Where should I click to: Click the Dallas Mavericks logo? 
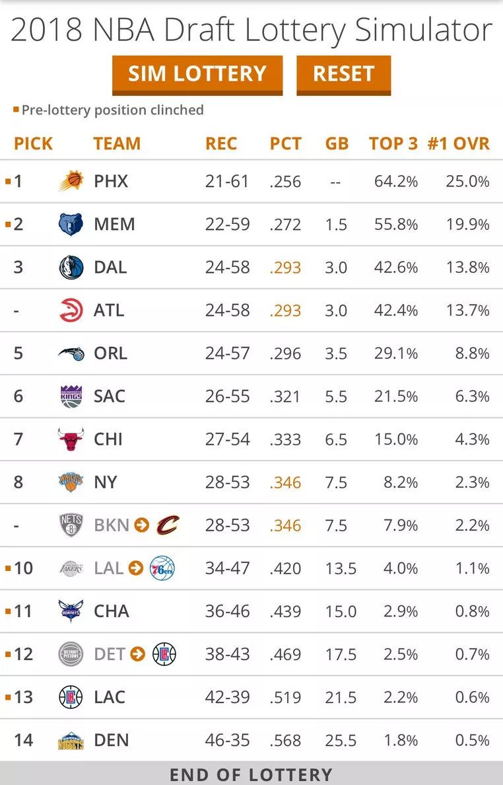click(71, 268)
